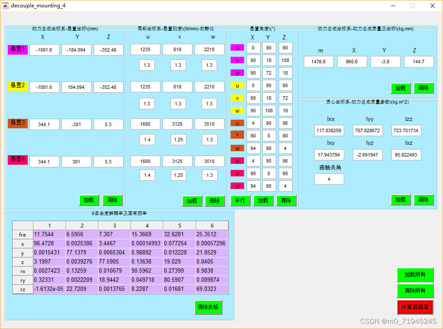This screenshot has height=329, width=443.
Task: Select the Ixx input field
Action: (329, 130)
